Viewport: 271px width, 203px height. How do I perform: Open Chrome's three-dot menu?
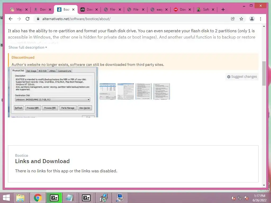260,19
